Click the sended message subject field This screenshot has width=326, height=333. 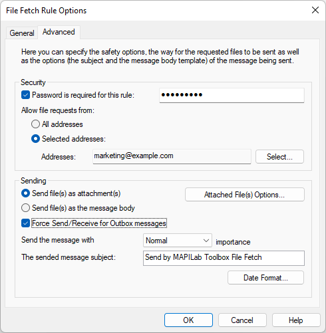click(x=224, y=258)
